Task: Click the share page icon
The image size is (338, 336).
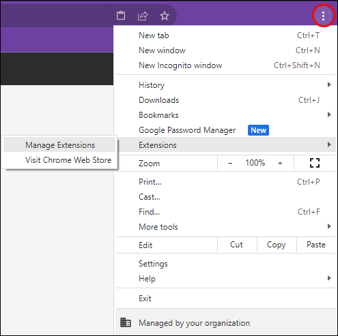Action: 143,16
